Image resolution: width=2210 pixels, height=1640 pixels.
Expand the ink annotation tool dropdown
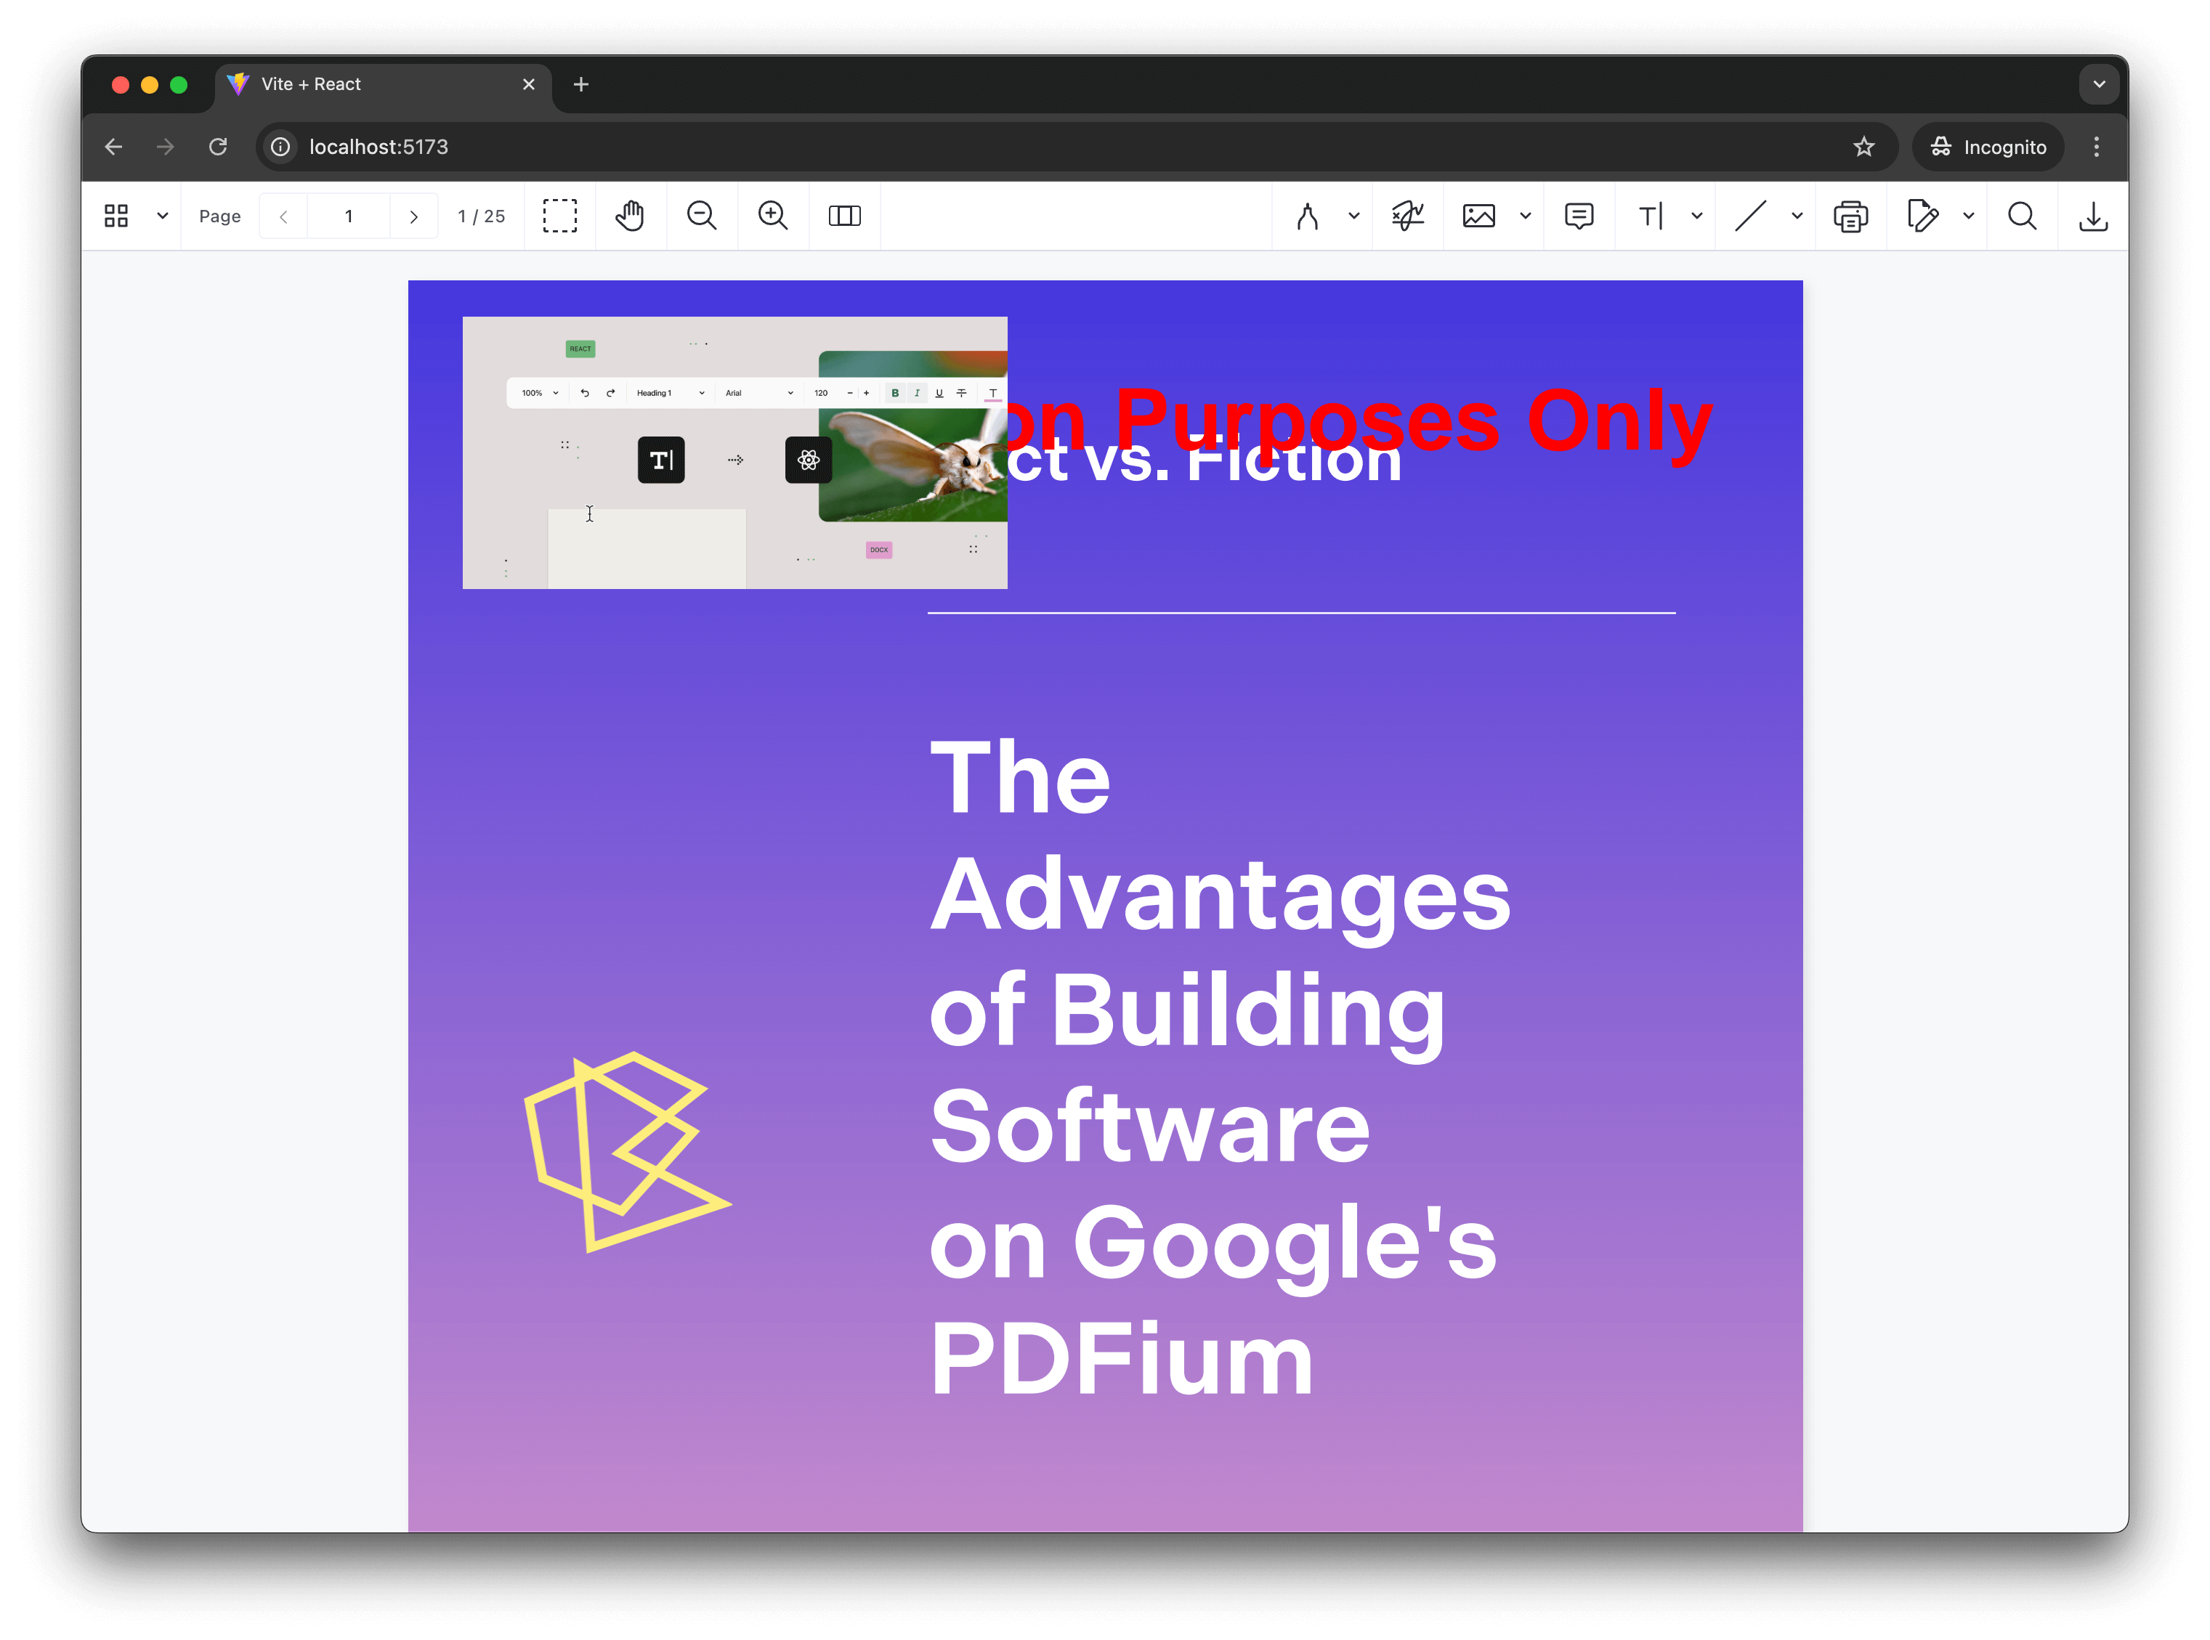(x=1353, y=216)
